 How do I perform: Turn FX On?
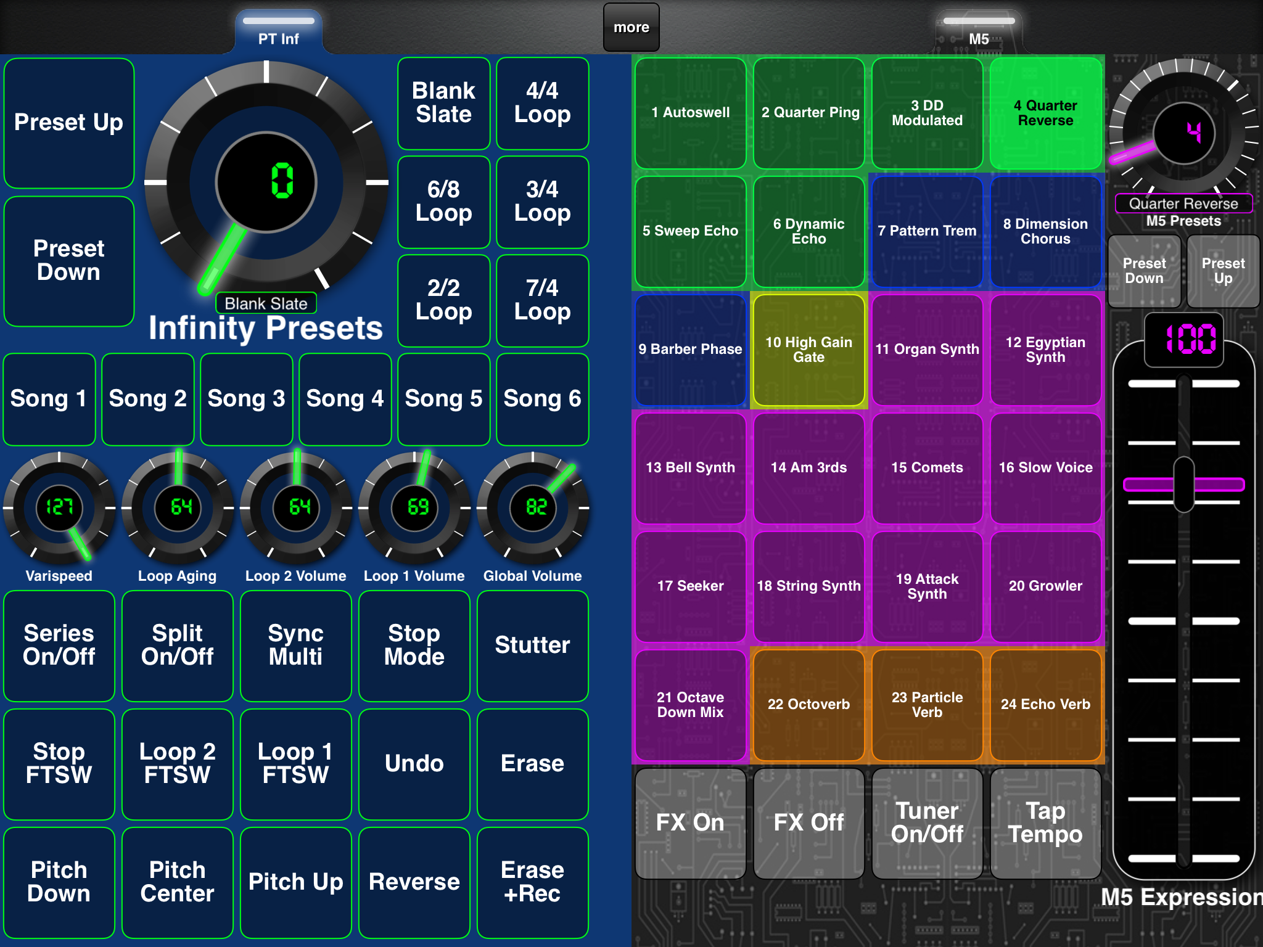click(x=691, y=823)
